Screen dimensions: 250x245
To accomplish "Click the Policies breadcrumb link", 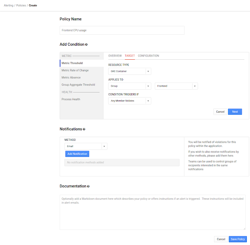I will pos(21,5).
